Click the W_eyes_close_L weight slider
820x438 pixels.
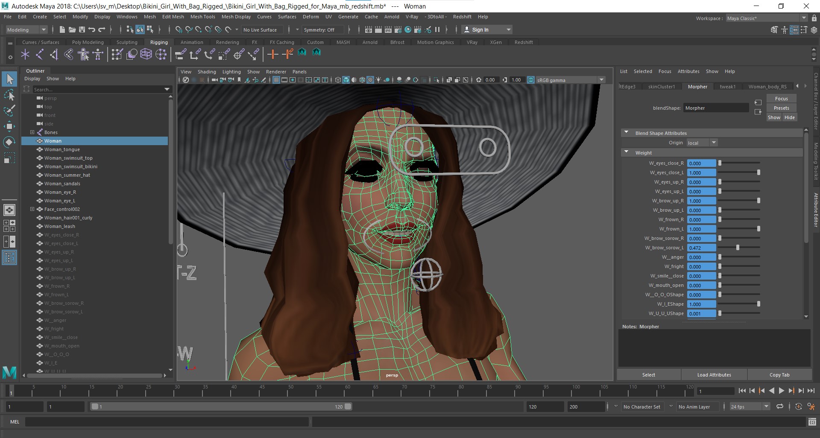pos(739,172)
